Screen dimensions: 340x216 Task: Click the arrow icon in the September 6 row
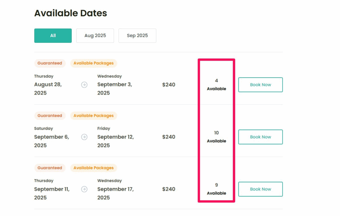click(x=84, y=137)
